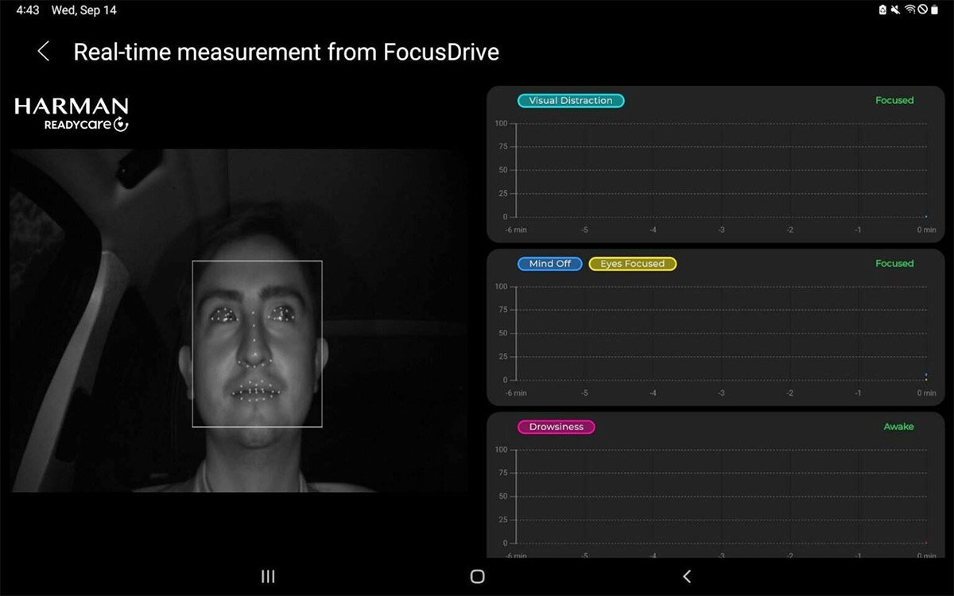Click '-6 min' label on Visual Distraction chart
954x596 pixels.
pos(516,230)
